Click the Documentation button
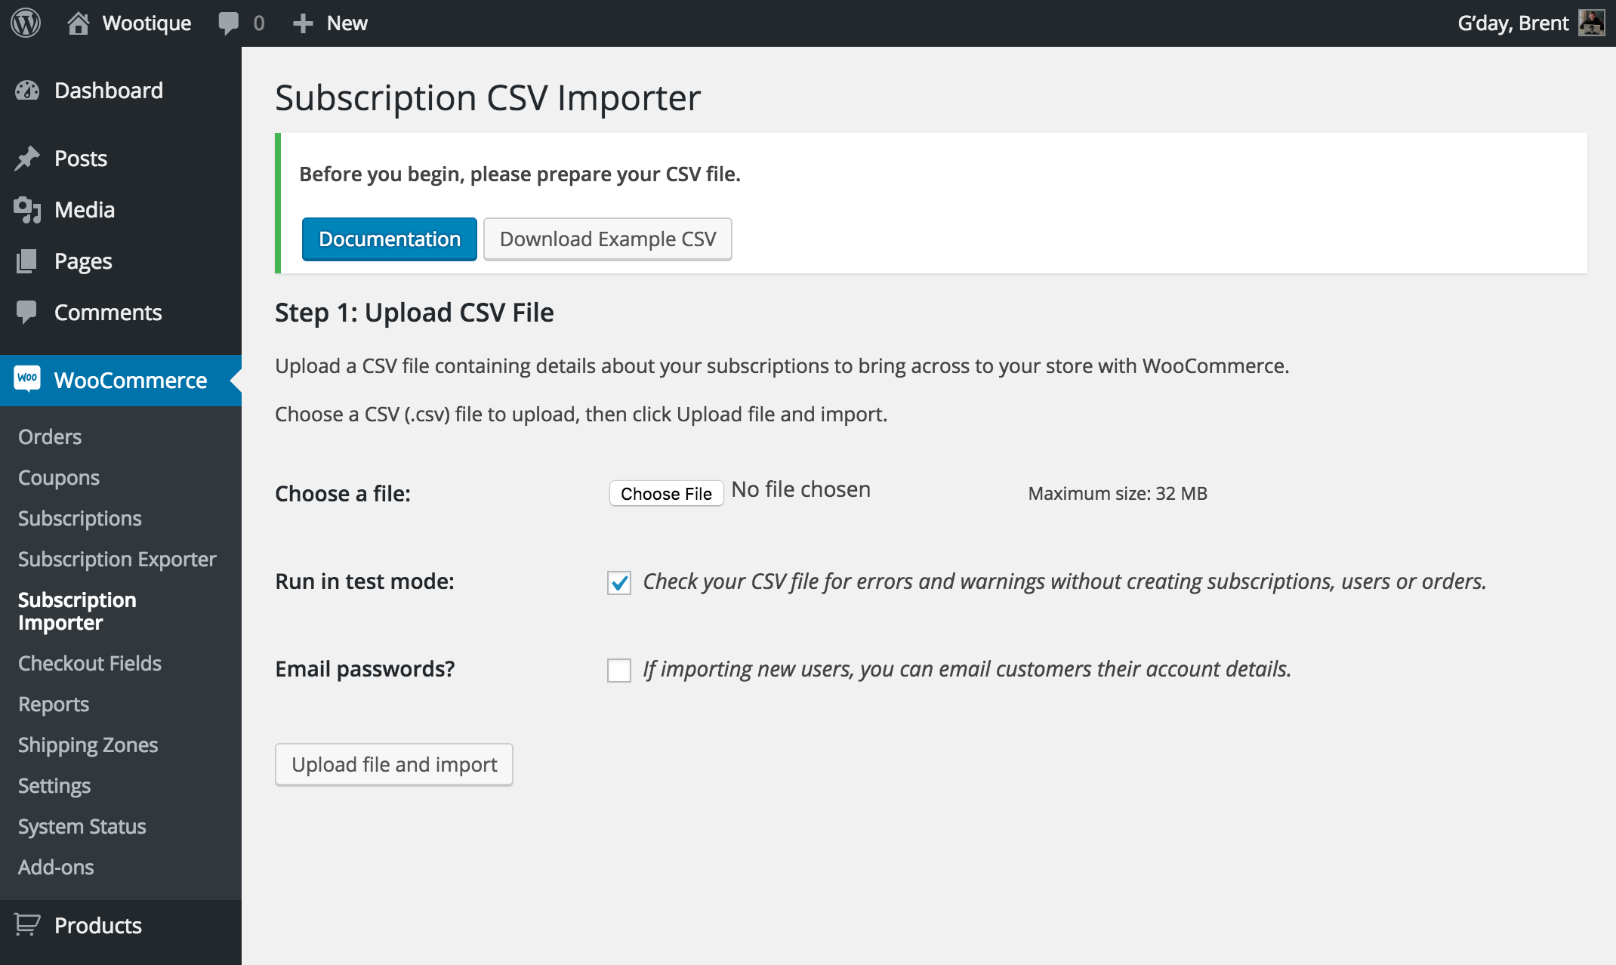The height and width of the screenshot is (965, 1616). click(x=390, y=239)
